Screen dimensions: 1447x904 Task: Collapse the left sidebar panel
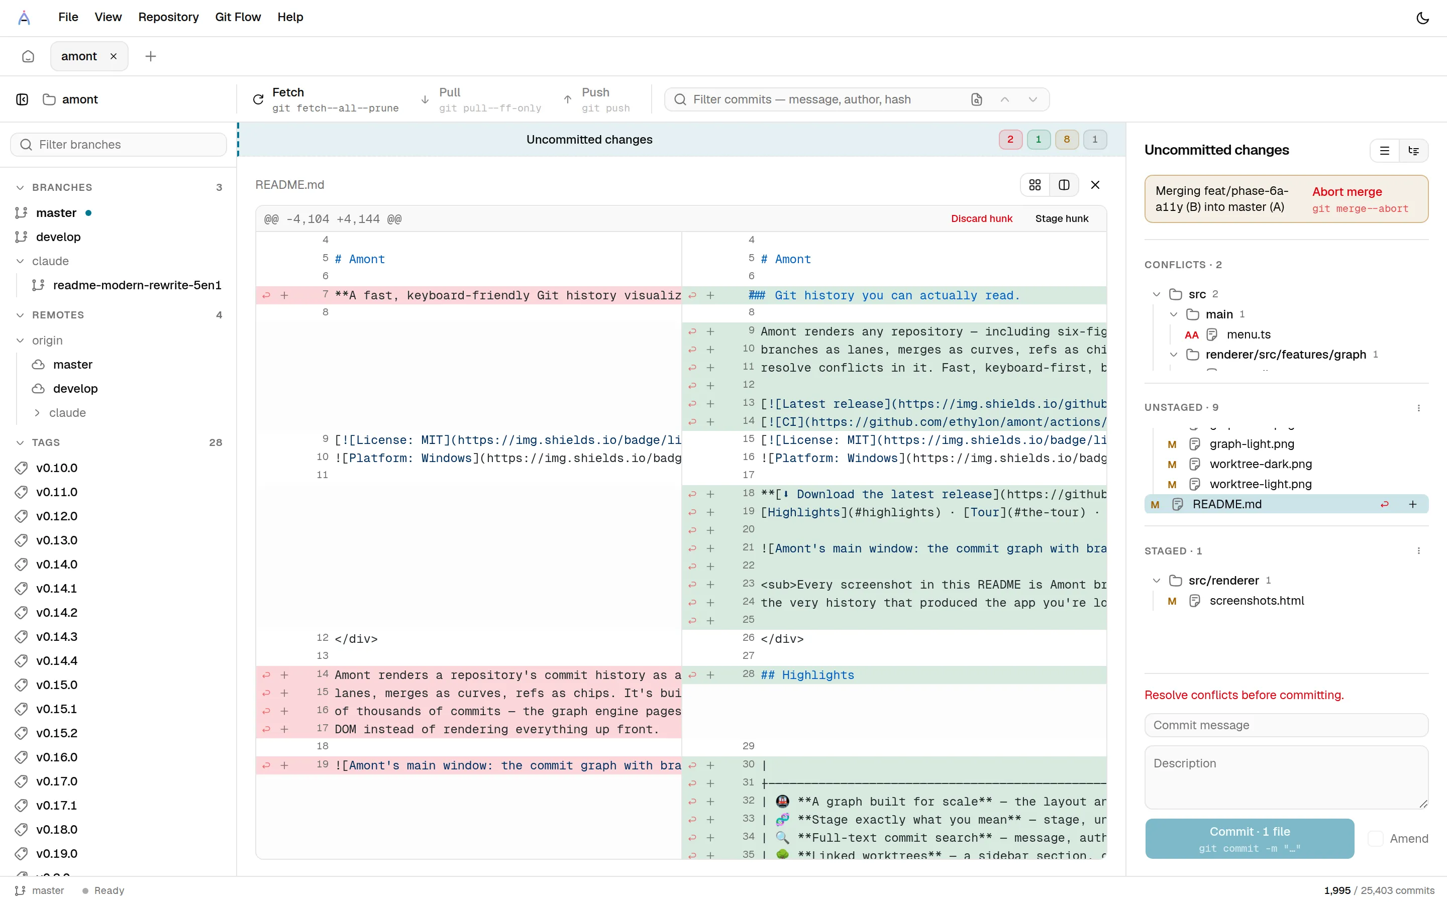[22, 99]
